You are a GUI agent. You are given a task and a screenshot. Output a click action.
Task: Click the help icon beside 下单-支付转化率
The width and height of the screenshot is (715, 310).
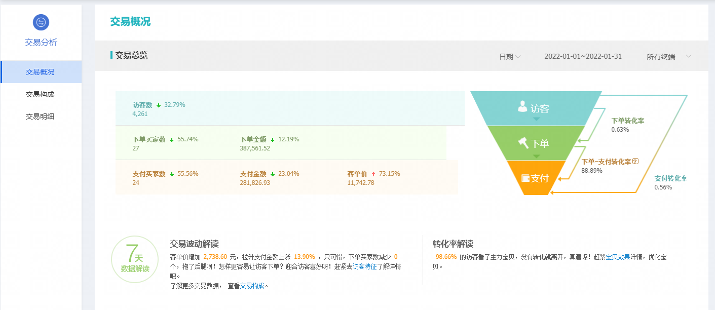[x=635, y=162]
